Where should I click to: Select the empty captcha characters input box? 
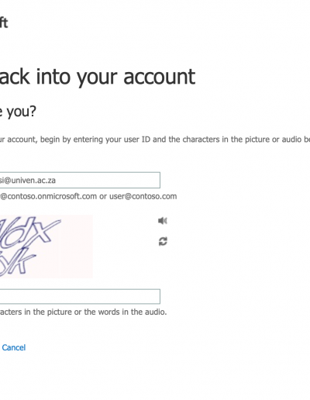tap(80, 296)
